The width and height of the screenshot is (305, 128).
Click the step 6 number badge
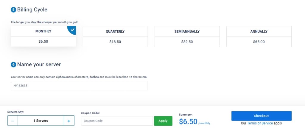coord(13,65)
